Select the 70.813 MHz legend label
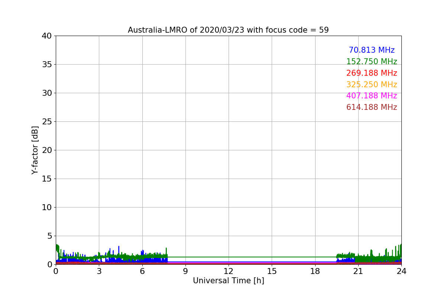The height and width of the screenshot is (297, 446). (372, 50)
